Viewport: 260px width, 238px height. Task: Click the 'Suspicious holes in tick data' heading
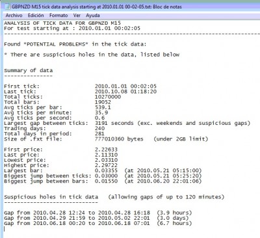51,197
